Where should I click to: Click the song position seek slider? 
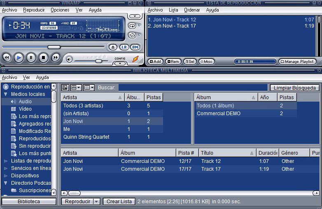[x=54, y=47]
